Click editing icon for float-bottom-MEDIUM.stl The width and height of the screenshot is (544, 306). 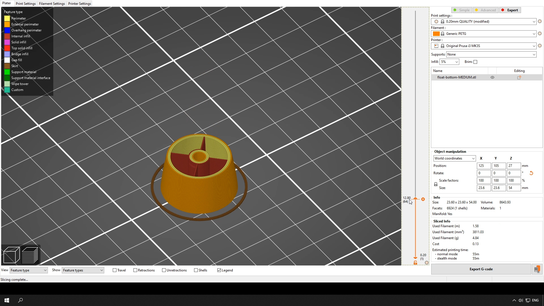click(519, 77)
